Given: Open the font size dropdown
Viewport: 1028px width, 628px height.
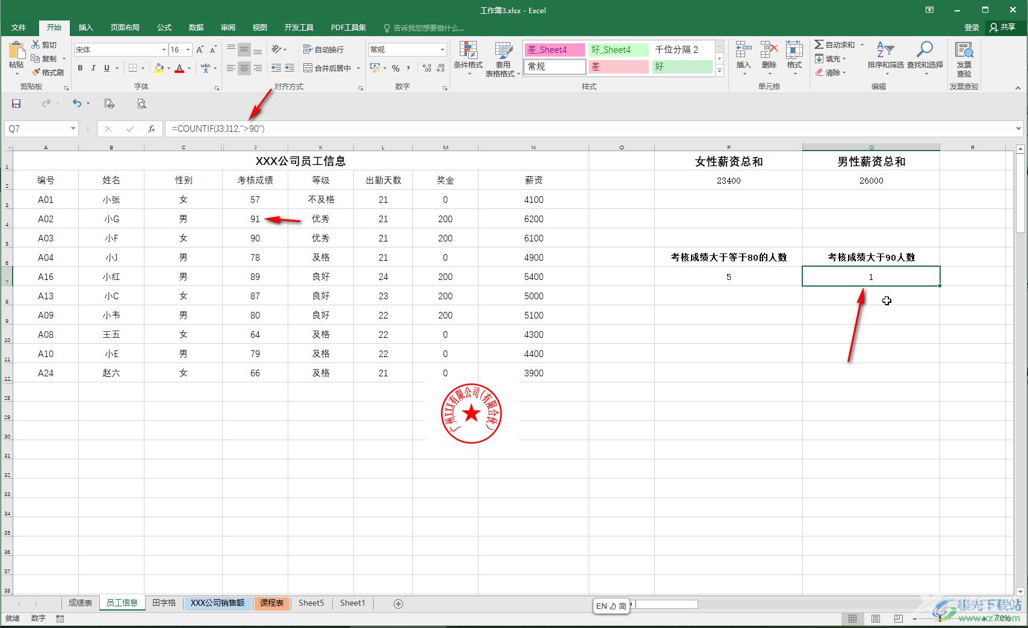Looking at the screenshot, I should [x=188, y=49].
